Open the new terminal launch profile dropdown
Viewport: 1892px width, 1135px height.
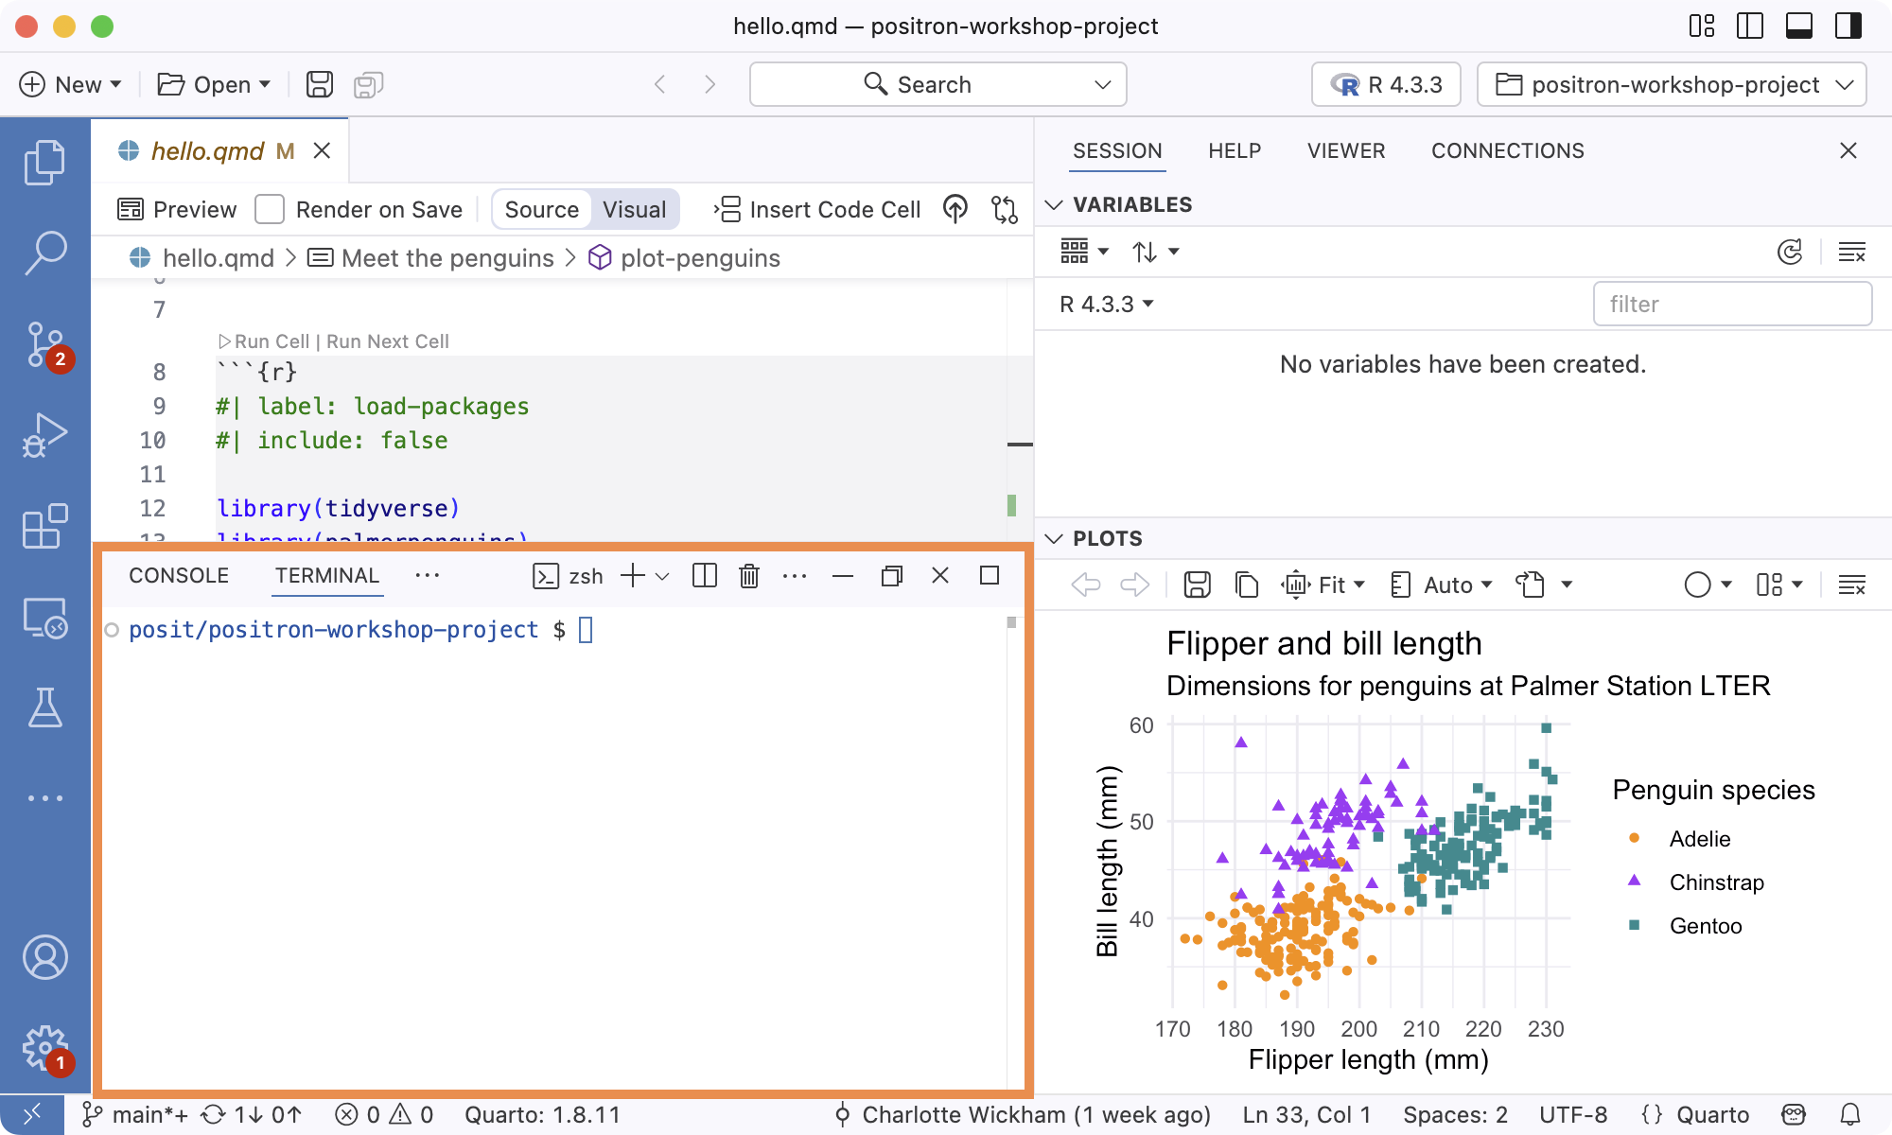[662, 576]
